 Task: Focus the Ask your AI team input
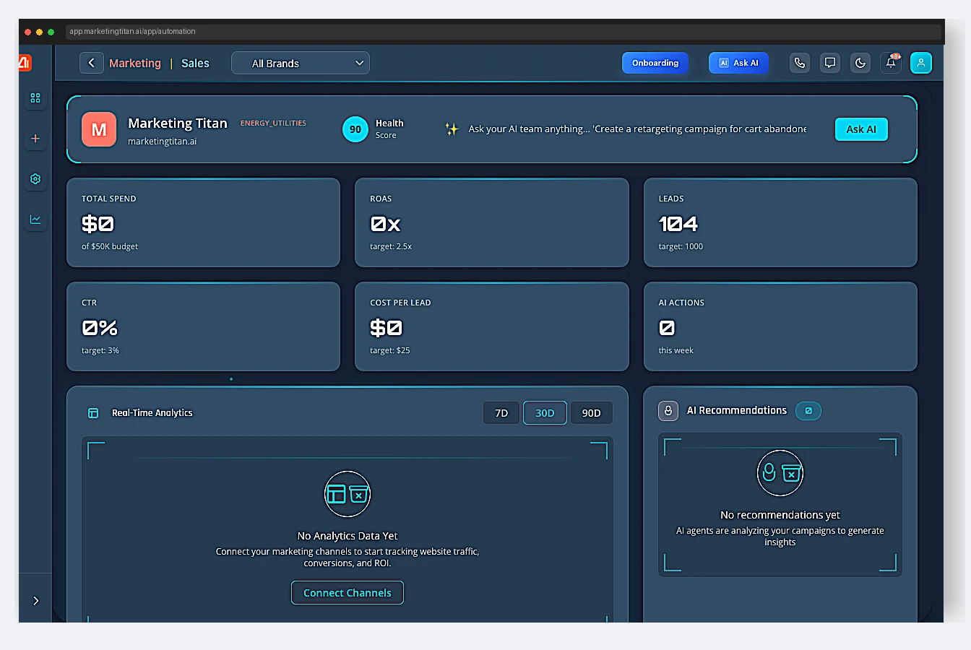[x=637, y=129]
